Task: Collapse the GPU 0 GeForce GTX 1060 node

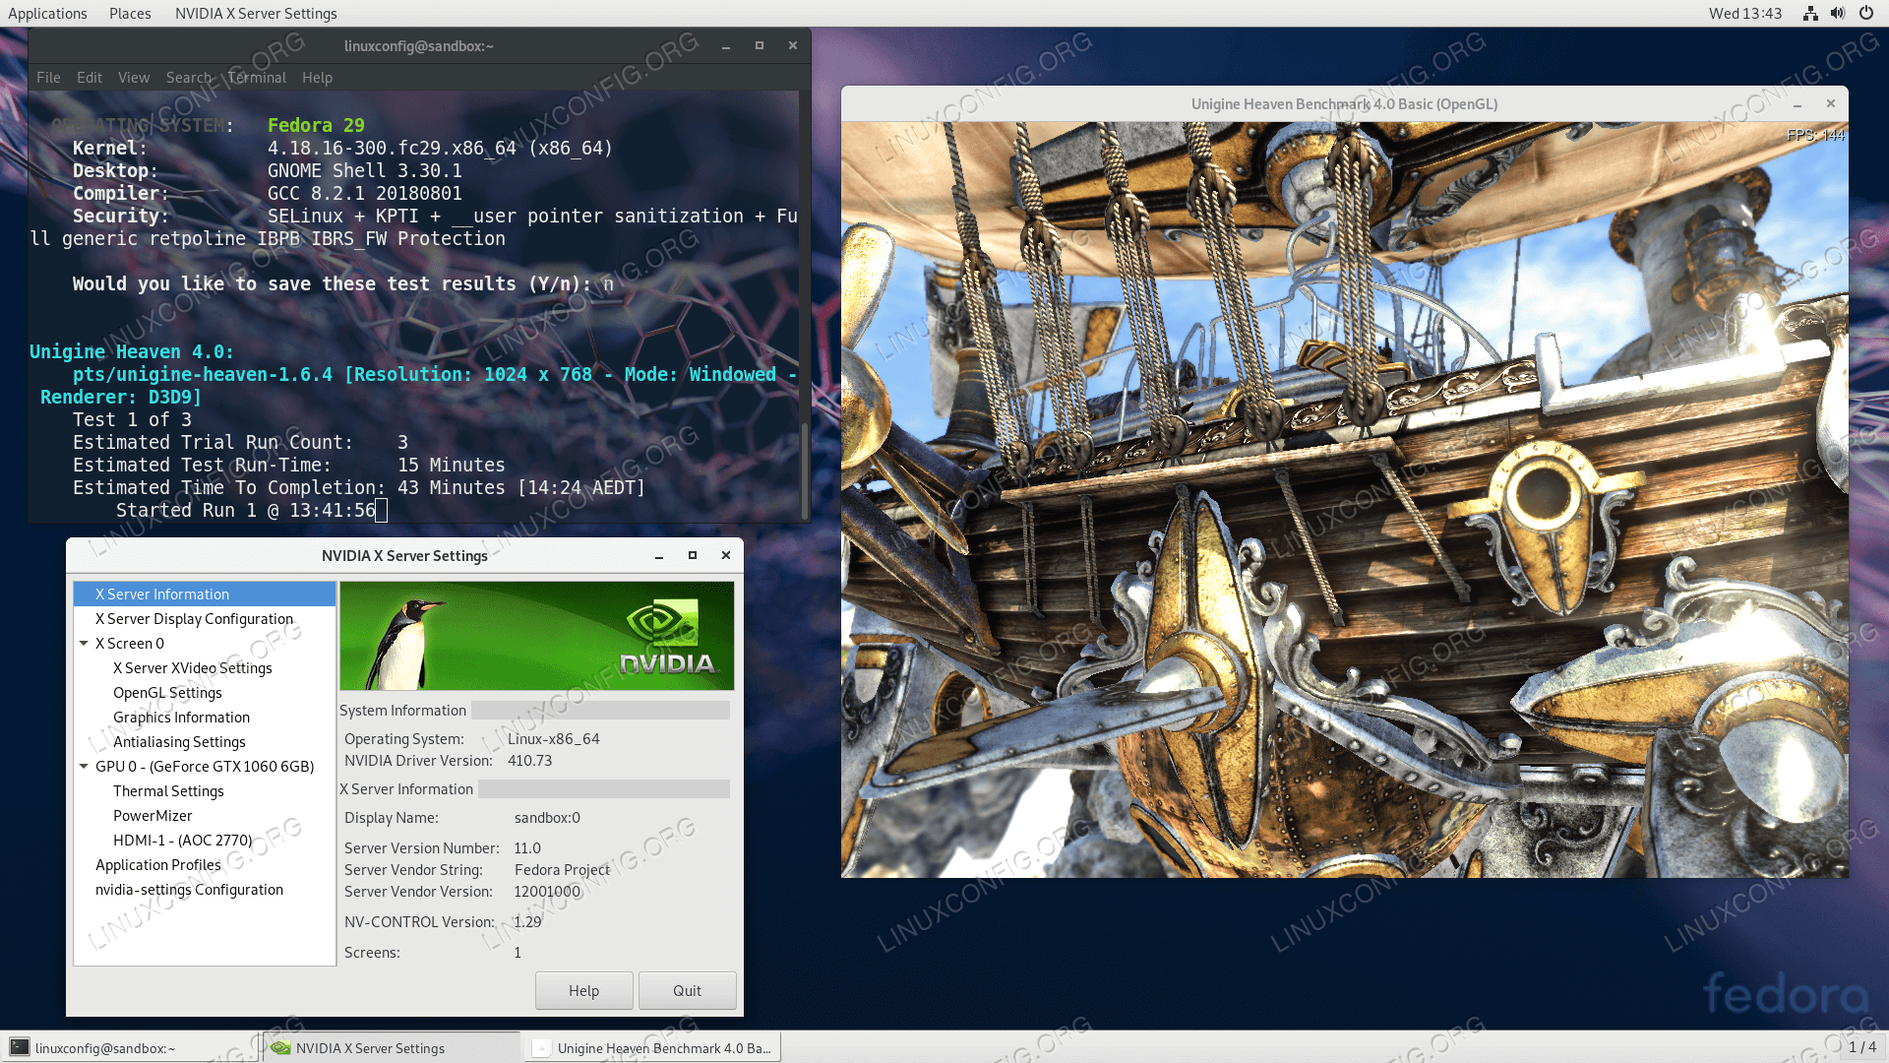Action: (x=85, y=766)
